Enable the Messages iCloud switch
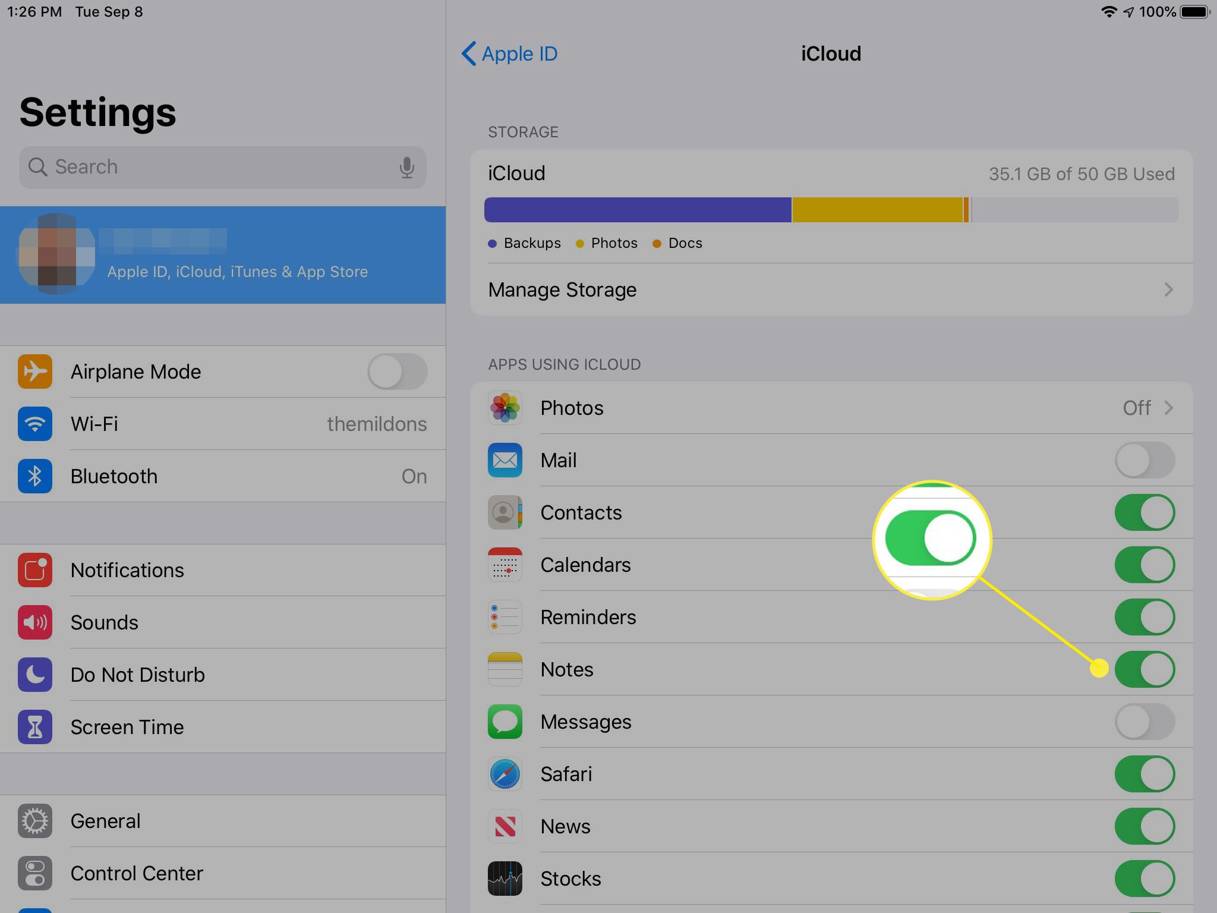The height and width of the screenshot is (913, 1217). (1145, 722)
